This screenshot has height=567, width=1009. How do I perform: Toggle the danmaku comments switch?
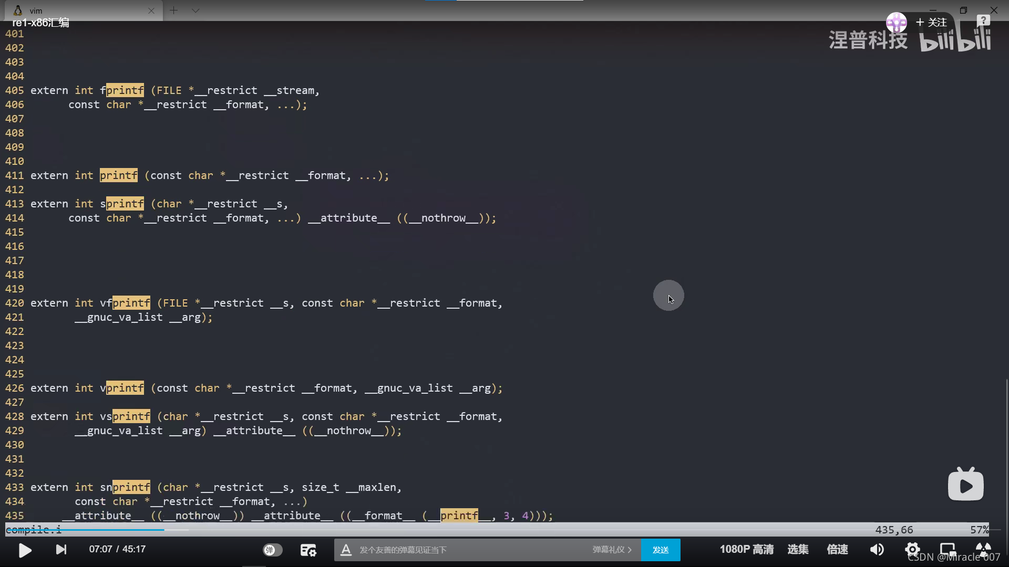[272, 550]
